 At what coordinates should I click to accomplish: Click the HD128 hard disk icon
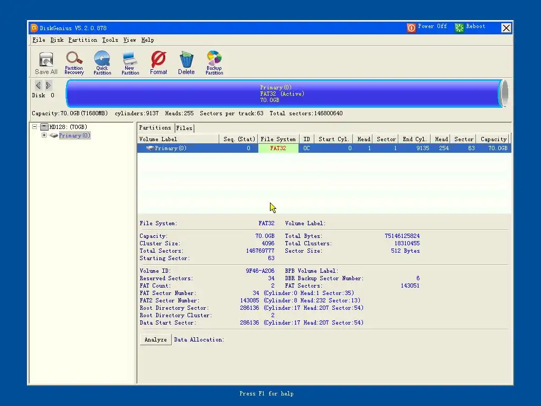(x=44, y=127)
